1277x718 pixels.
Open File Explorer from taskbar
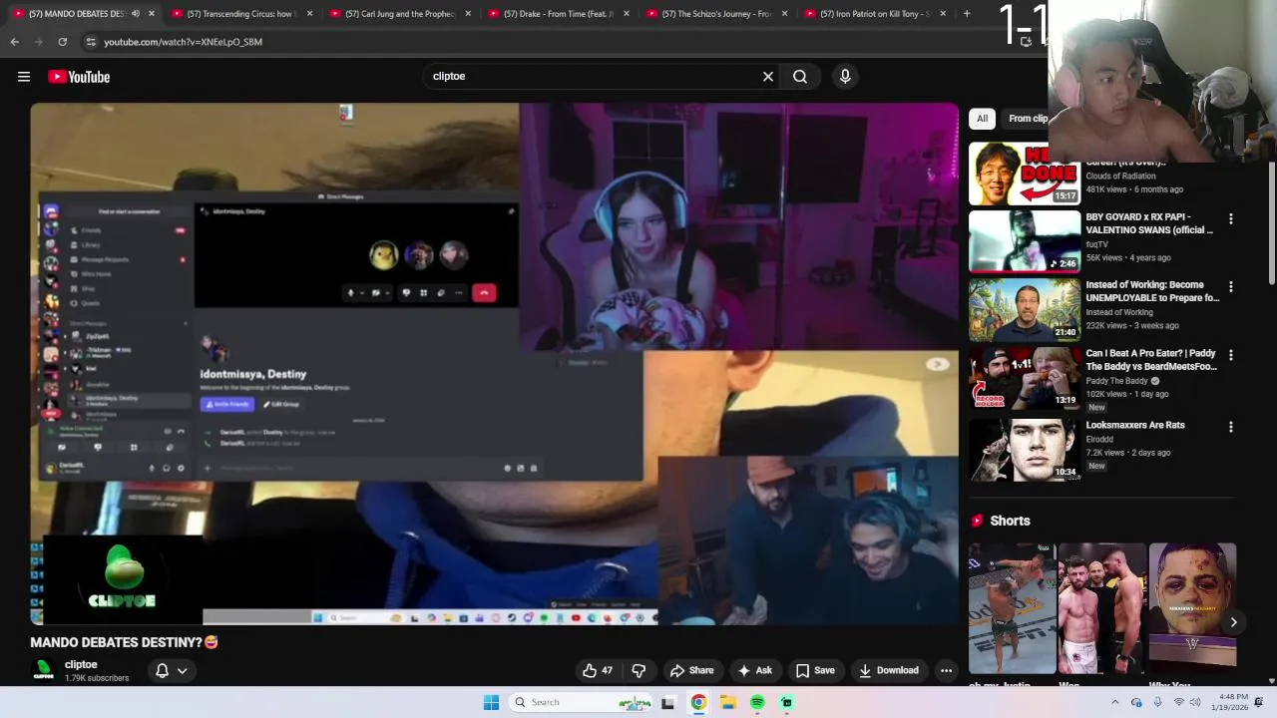pyautogui.click(x=728, y=702)
